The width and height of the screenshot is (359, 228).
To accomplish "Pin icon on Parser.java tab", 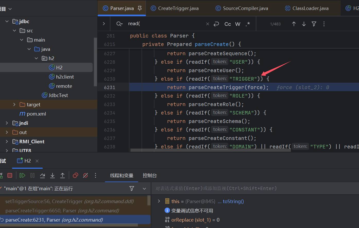I will (x=140, y=8).
